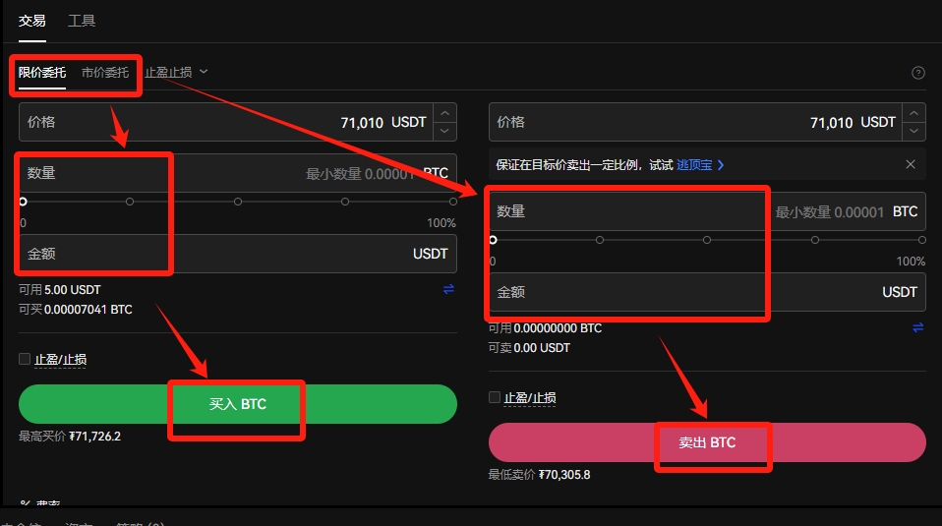Click the red 卖出 BTC button
942x526 pixels.
tap(707, 442)
